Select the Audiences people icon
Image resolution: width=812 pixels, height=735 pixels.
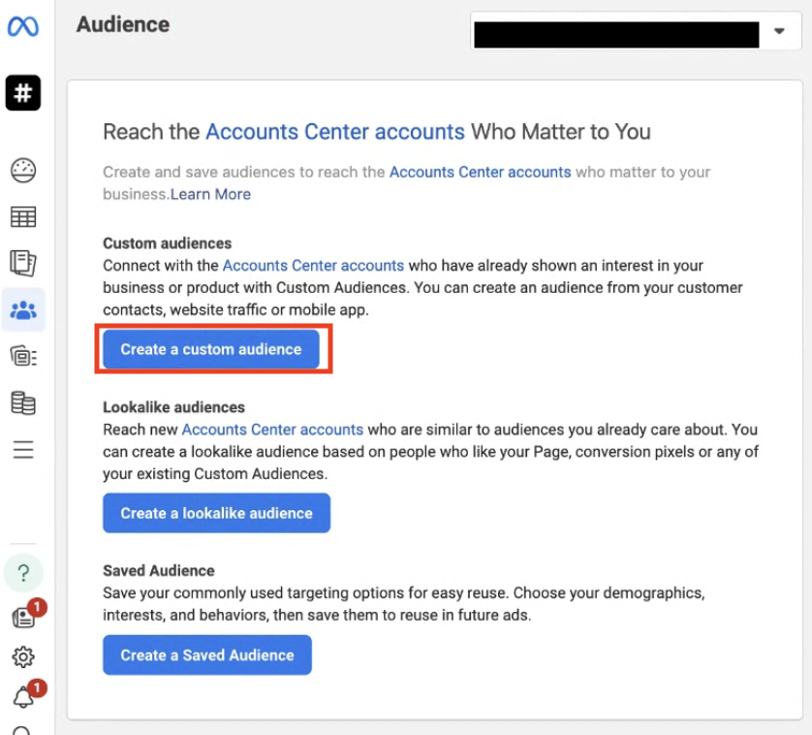pyautogui.click(x=23, y=310)
